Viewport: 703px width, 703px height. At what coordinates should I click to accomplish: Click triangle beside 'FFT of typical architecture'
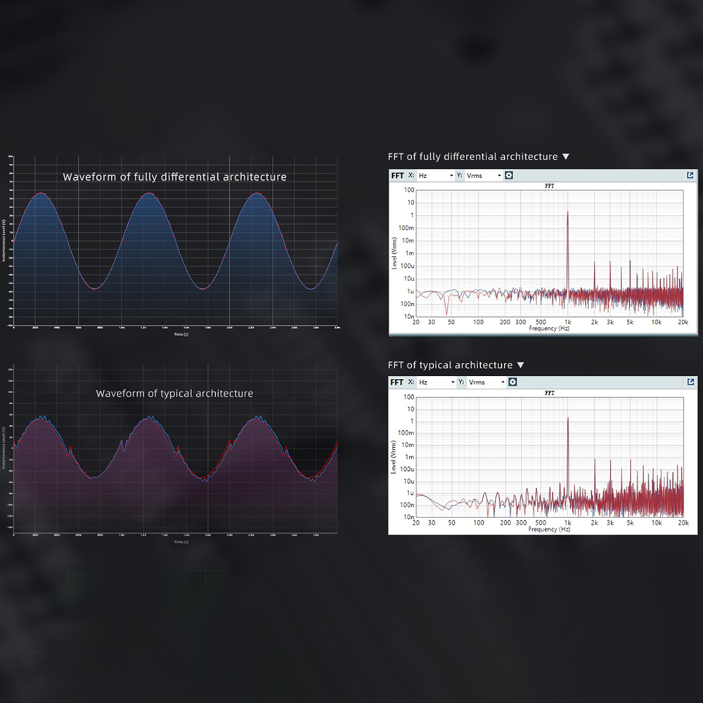(x=520, y=365)
